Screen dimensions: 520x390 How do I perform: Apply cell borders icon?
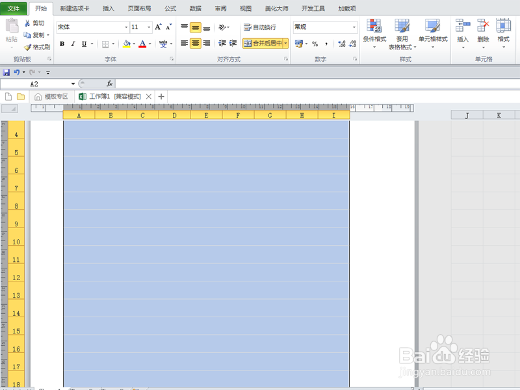pyautogui.click(x=105, y=44)
